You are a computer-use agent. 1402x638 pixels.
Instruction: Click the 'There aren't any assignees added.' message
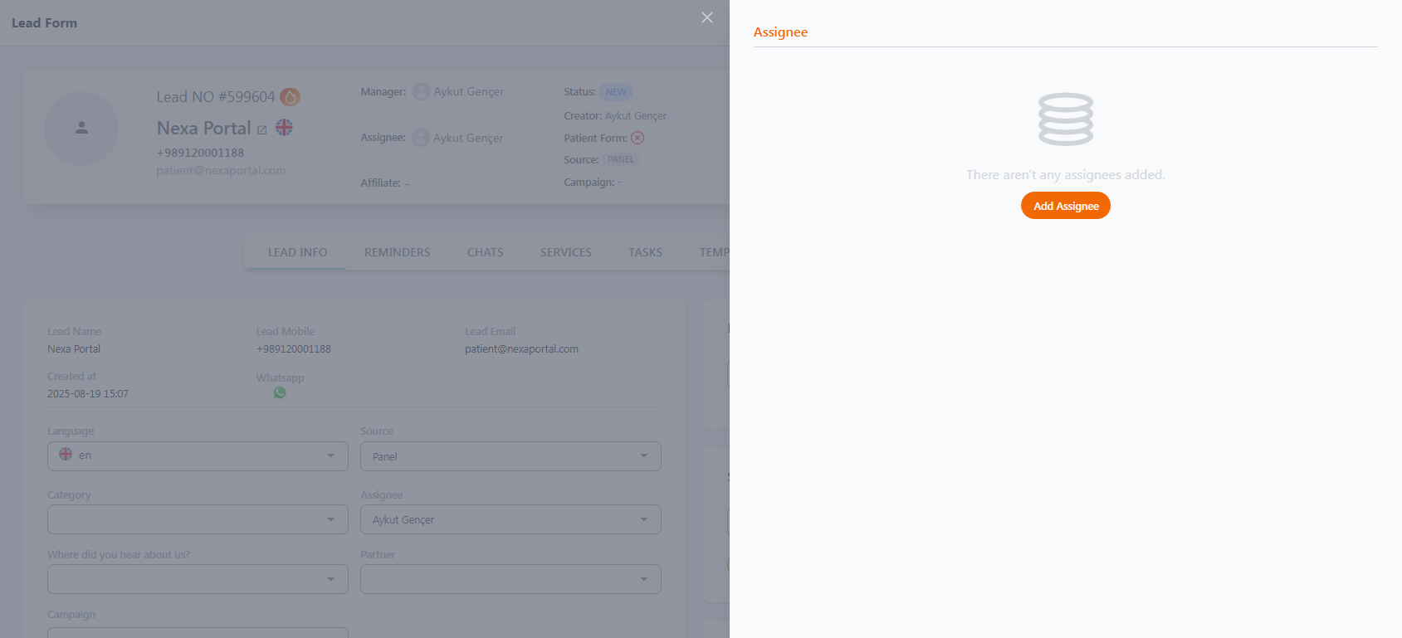point(1065,175)
